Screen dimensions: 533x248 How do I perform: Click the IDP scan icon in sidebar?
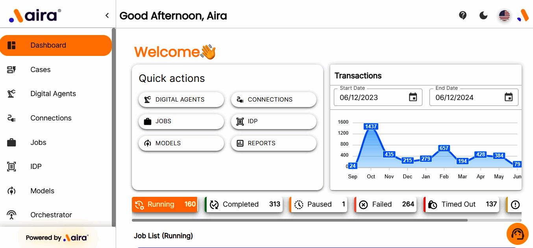pos(11,167)
